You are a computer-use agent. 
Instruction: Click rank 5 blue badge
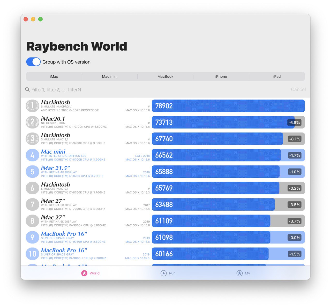click(x=32, y=172)
